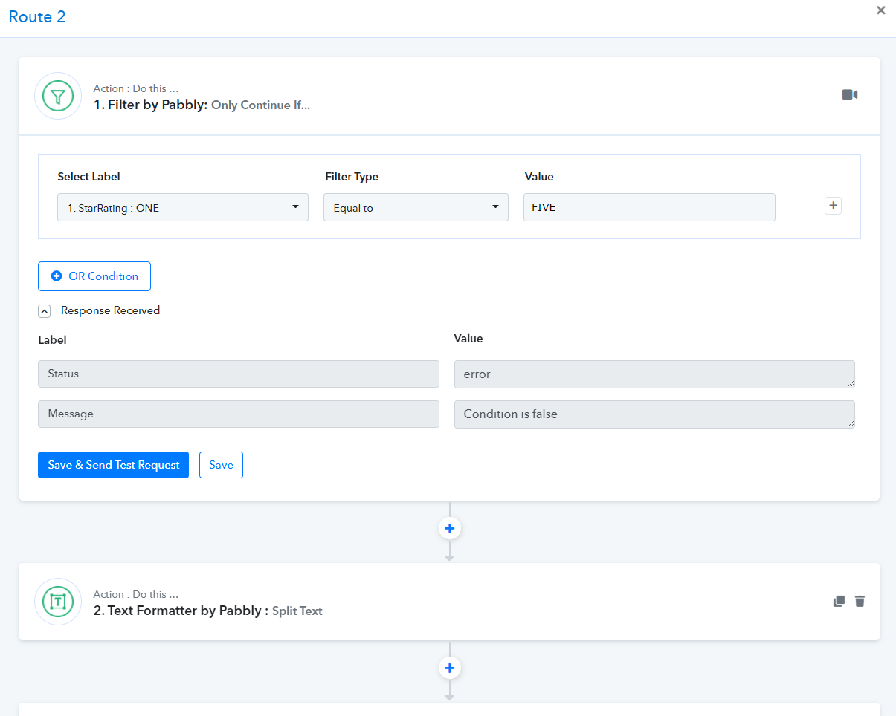Click the filter Value field containing FIVE
The height and width of the screenshot is (716, 896).
click(648, 208)
